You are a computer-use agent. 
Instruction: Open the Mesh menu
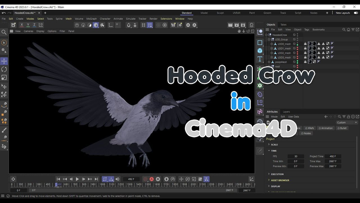coord(69,19)
